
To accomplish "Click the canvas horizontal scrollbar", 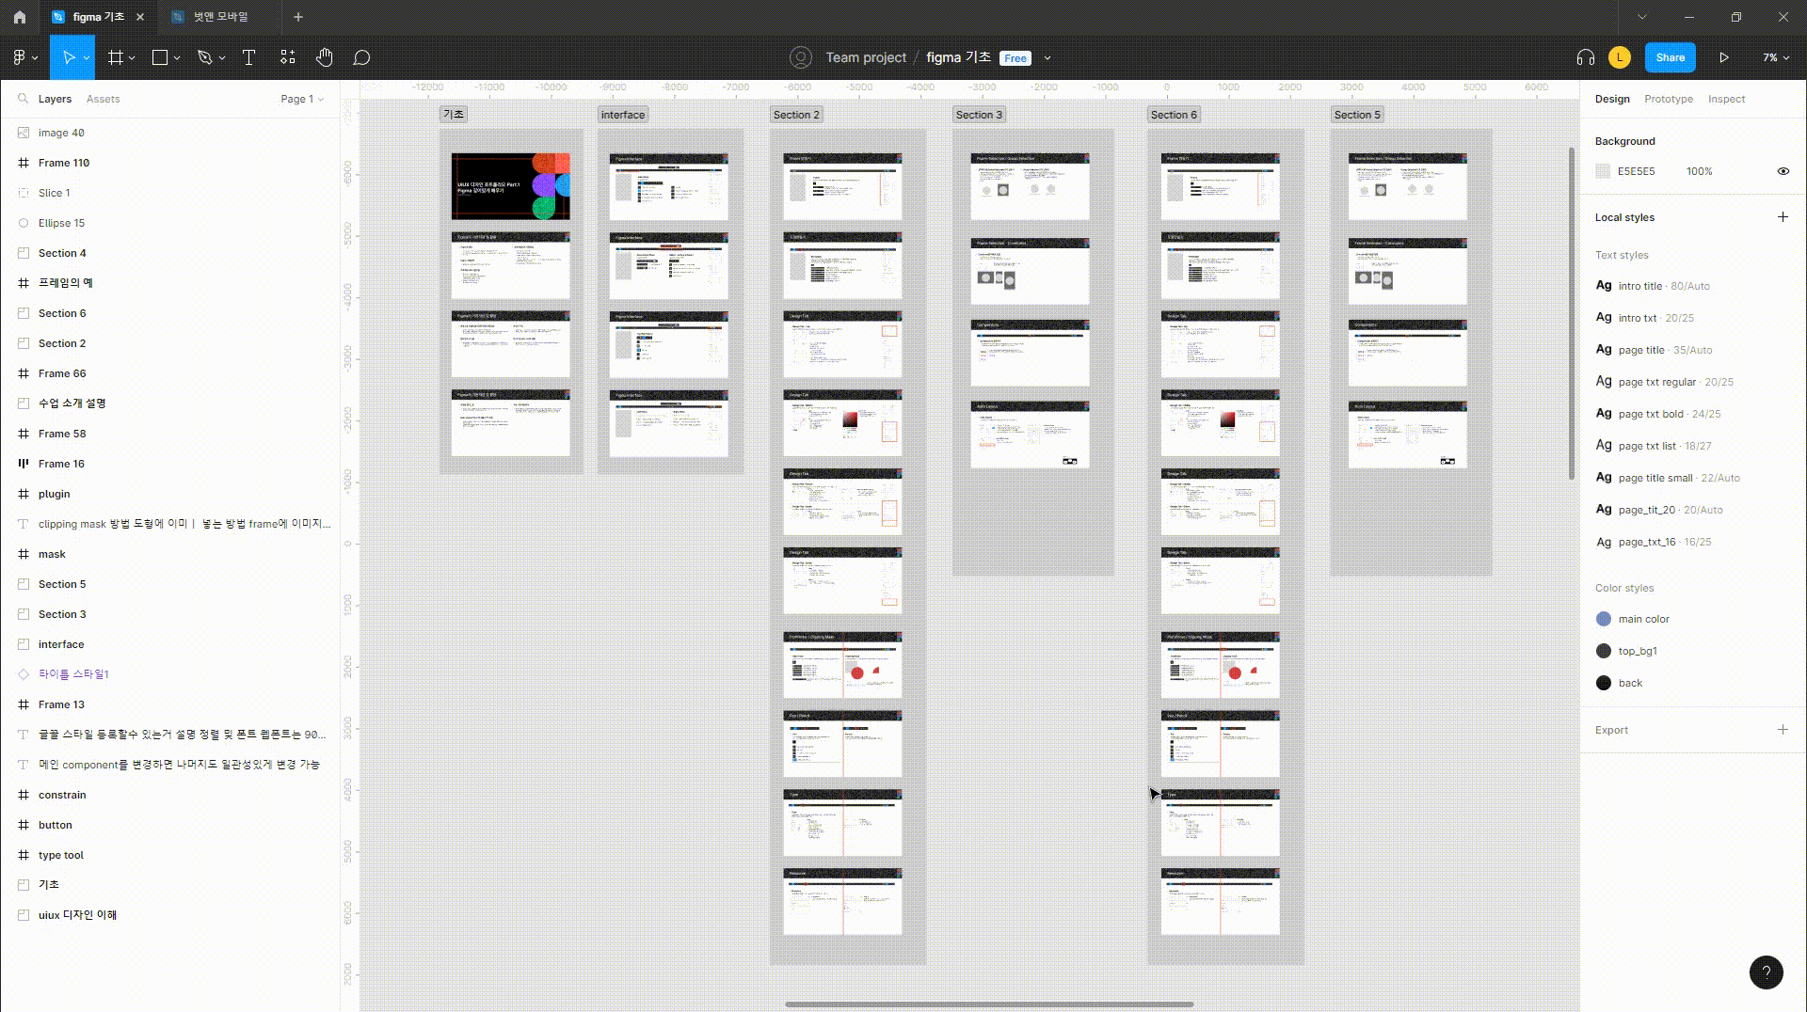I will (x=989, y=1004).
